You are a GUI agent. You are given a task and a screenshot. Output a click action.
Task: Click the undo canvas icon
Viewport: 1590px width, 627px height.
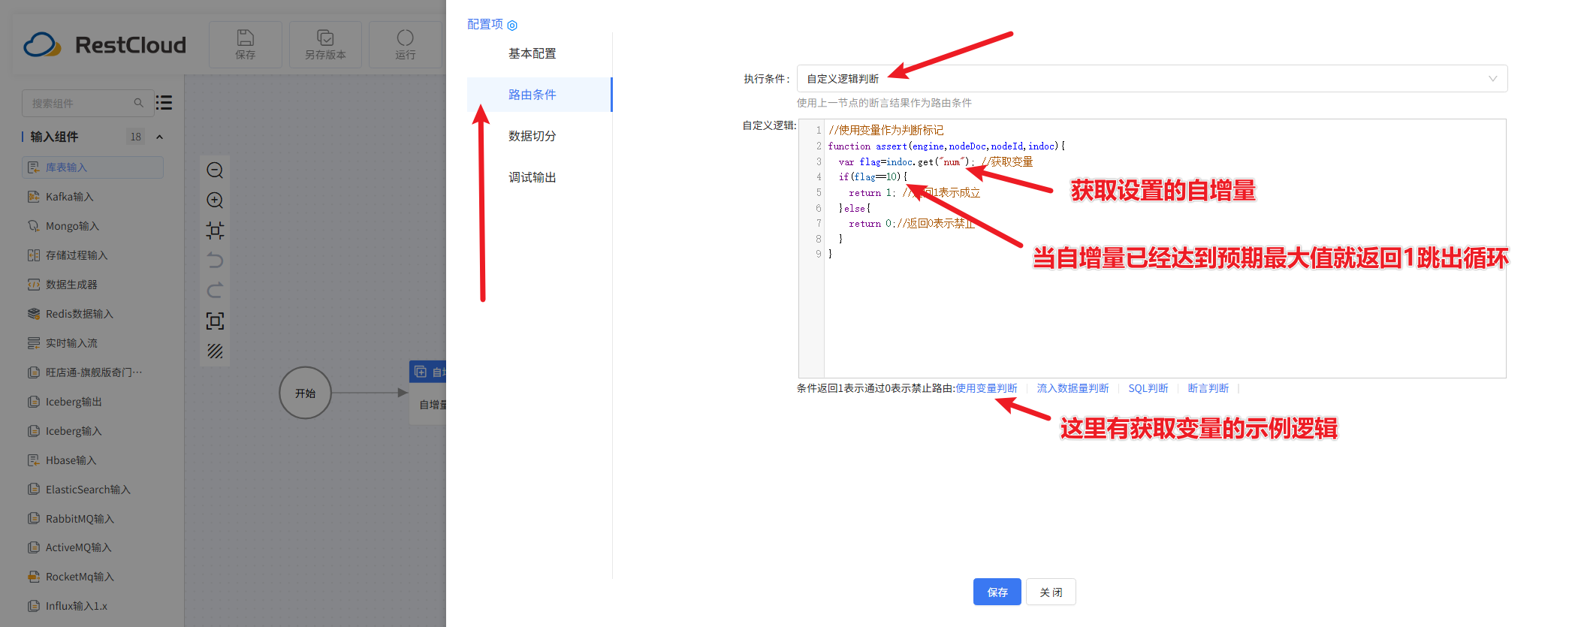point(215,261)
